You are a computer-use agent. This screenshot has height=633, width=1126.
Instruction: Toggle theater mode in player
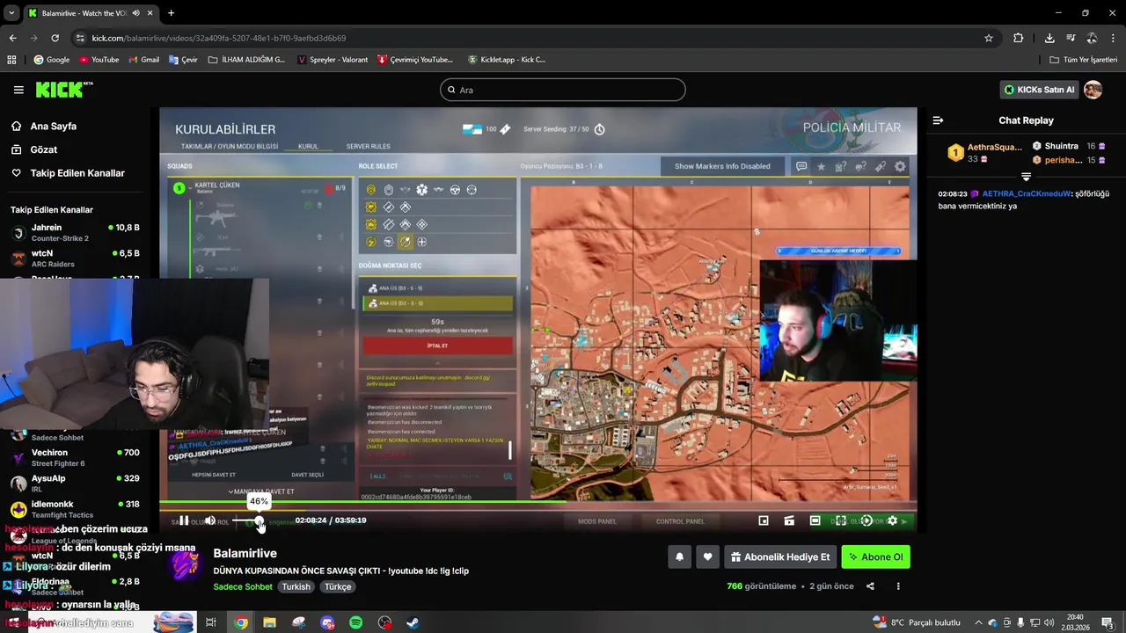tap(815, 520)
